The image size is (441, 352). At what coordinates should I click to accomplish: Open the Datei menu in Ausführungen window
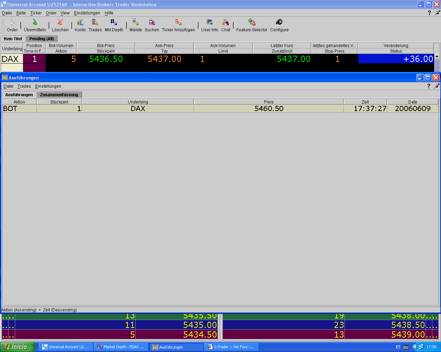pyautogui.click(x=8, y=86)
